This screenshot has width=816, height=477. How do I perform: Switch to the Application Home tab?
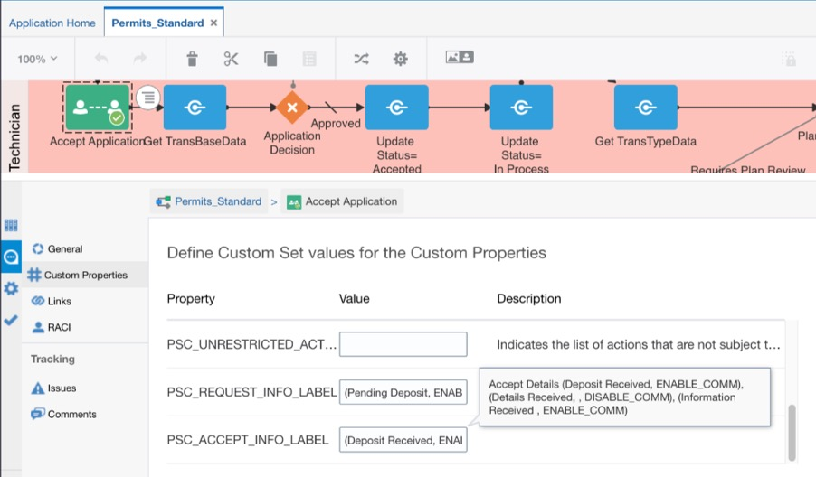[52, 23]
